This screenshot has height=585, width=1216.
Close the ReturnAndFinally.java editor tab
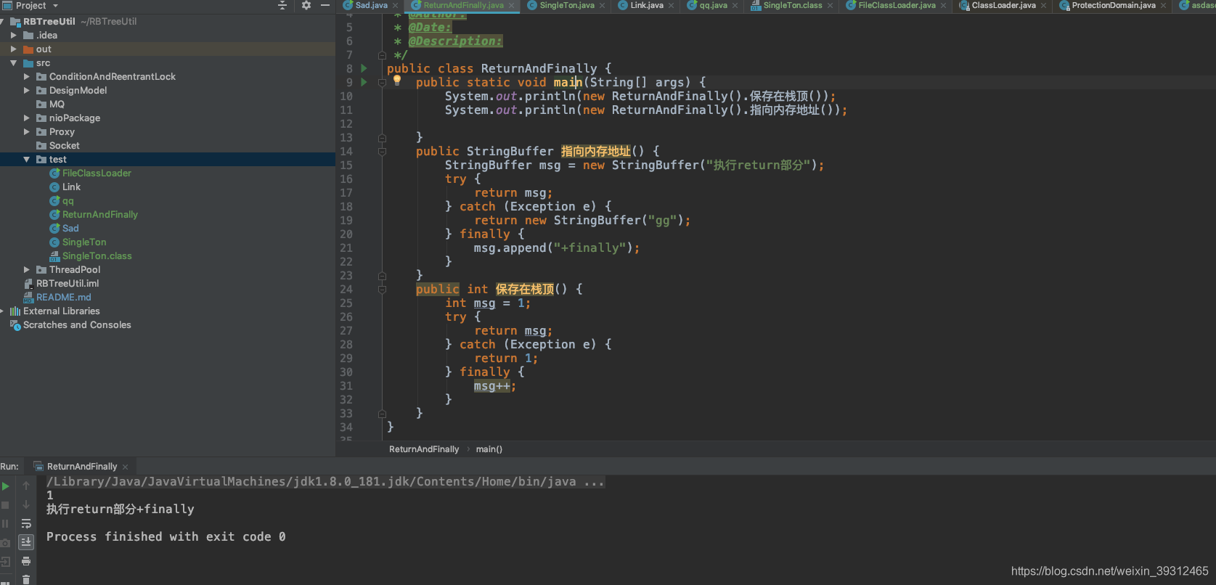[511, 5]
